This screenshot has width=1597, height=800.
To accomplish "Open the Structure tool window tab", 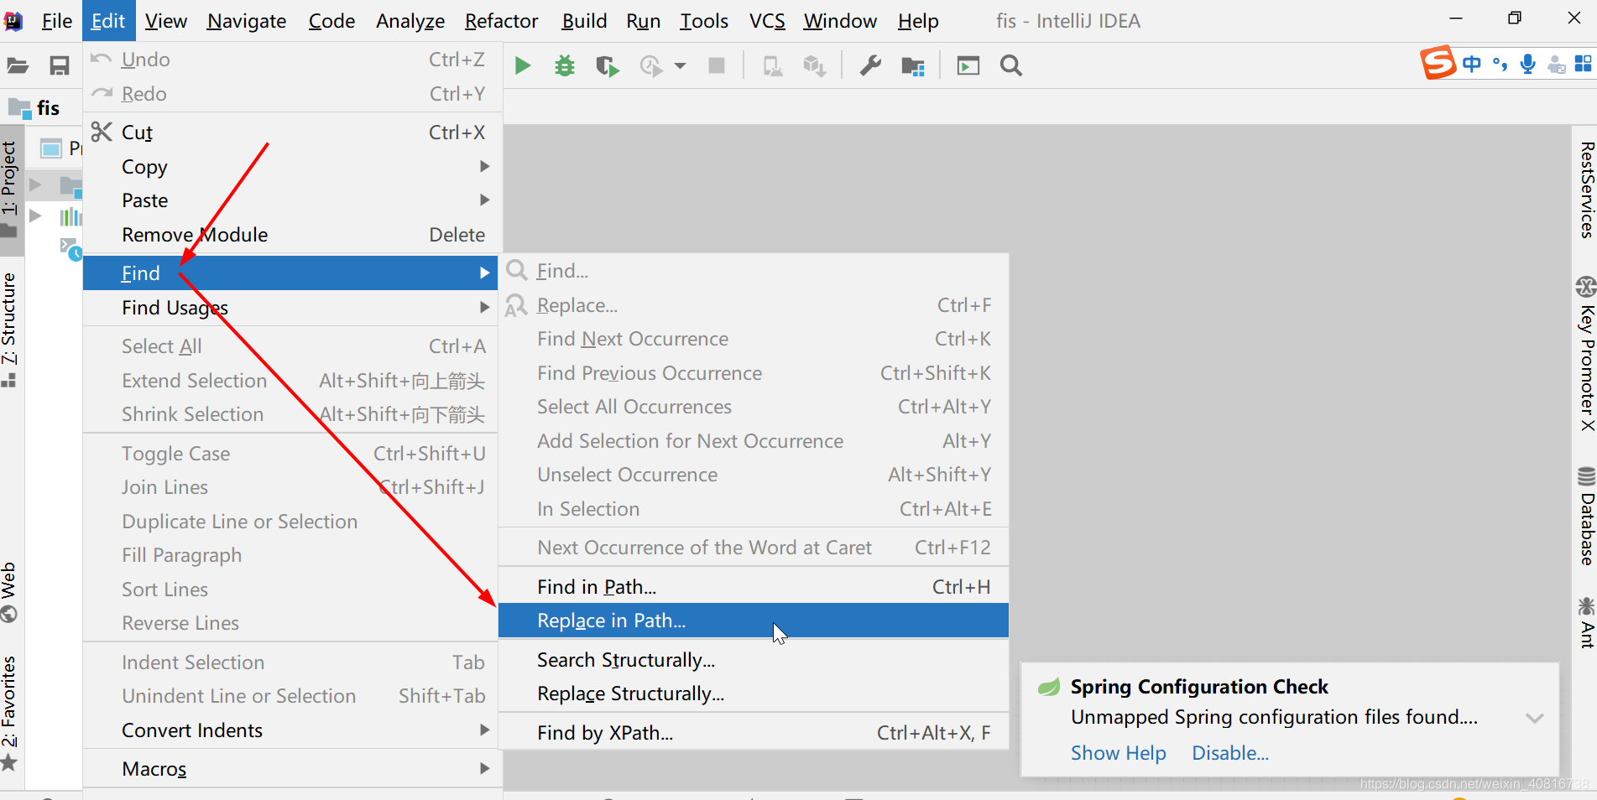I will pos(10,330).
